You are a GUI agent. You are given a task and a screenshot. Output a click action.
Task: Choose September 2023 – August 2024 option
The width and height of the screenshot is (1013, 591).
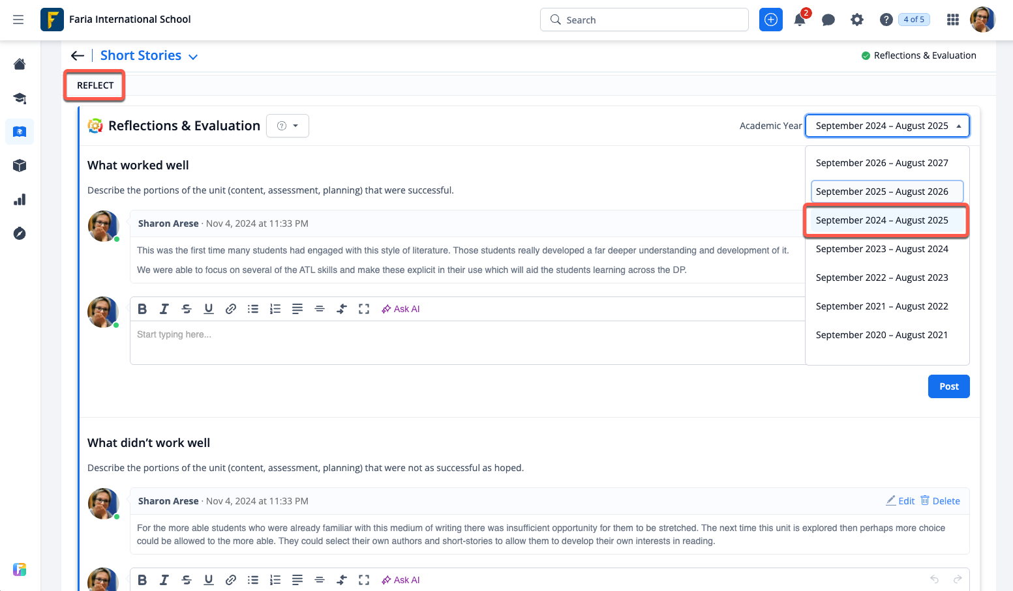click(x=882, y=249)
